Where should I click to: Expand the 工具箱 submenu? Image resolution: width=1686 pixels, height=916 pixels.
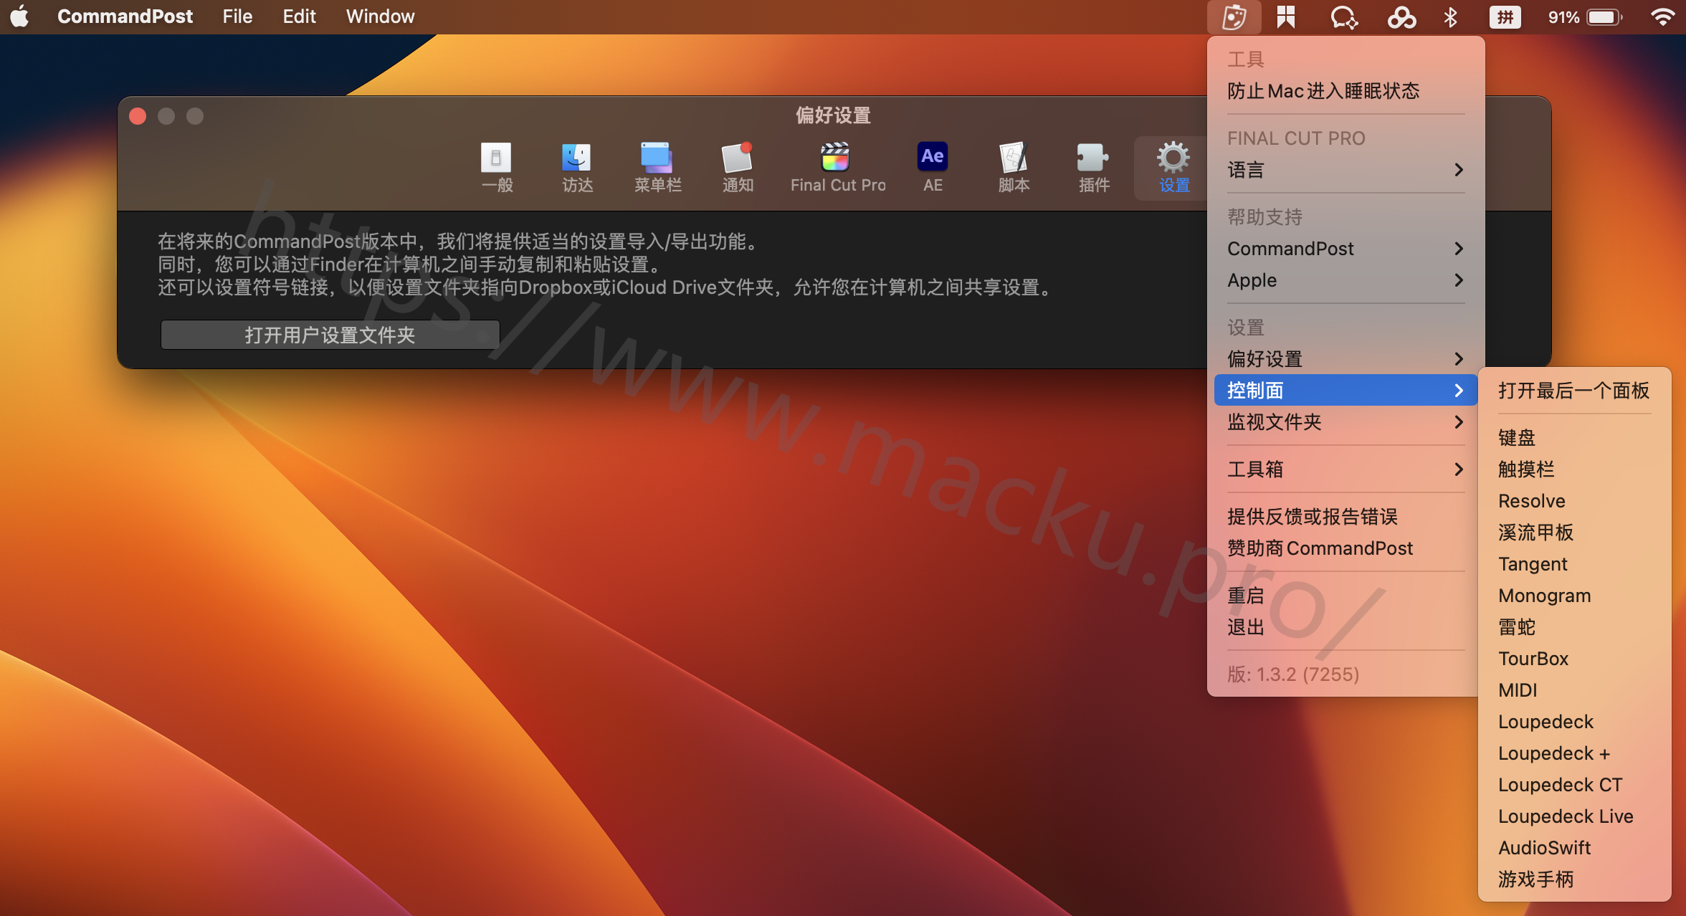(x=1346, y=469)
